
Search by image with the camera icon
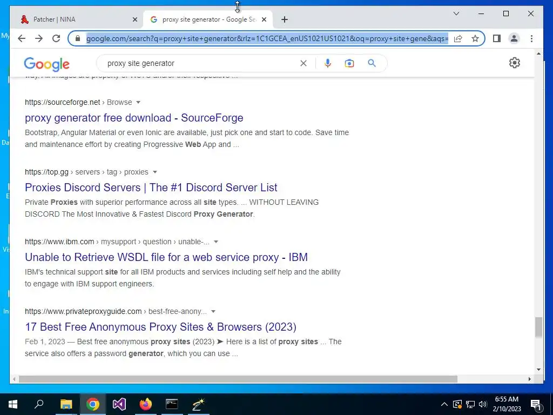pyautogui.click(x=349, y=63)
